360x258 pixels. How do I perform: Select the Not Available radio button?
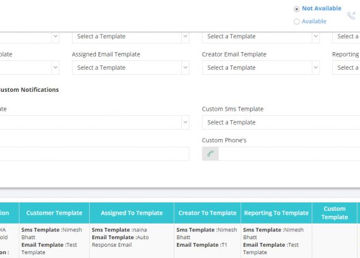(297, 9)
